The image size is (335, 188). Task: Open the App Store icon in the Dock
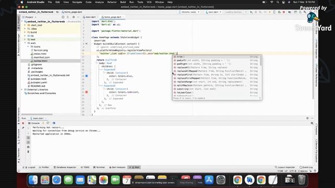(209, 180)
